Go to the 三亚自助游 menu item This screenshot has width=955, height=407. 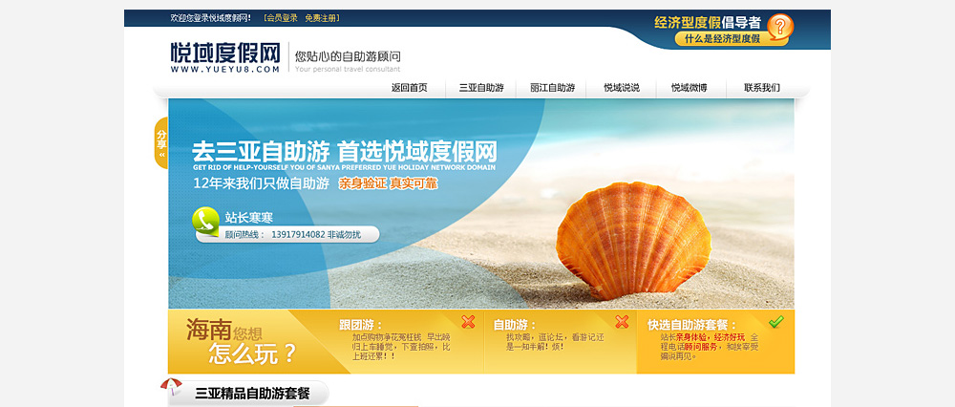[480, 88]
